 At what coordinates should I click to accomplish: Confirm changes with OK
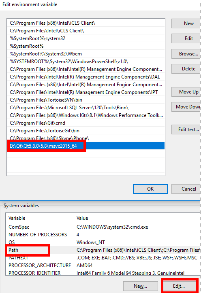150,189
